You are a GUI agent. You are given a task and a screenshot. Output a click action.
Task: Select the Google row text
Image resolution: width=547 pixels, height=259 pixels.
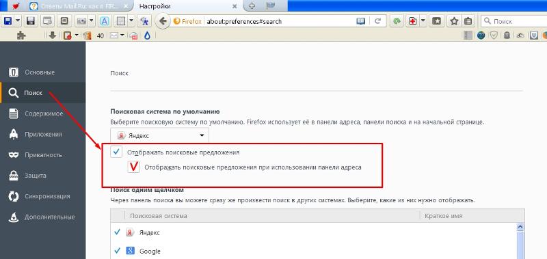pos(150,251)
